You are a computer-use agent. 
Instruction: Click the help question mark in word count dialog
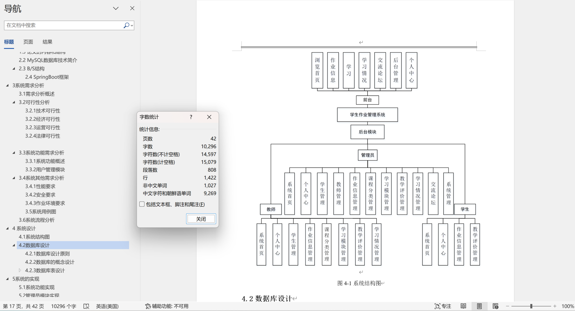[x=191, y=117]
